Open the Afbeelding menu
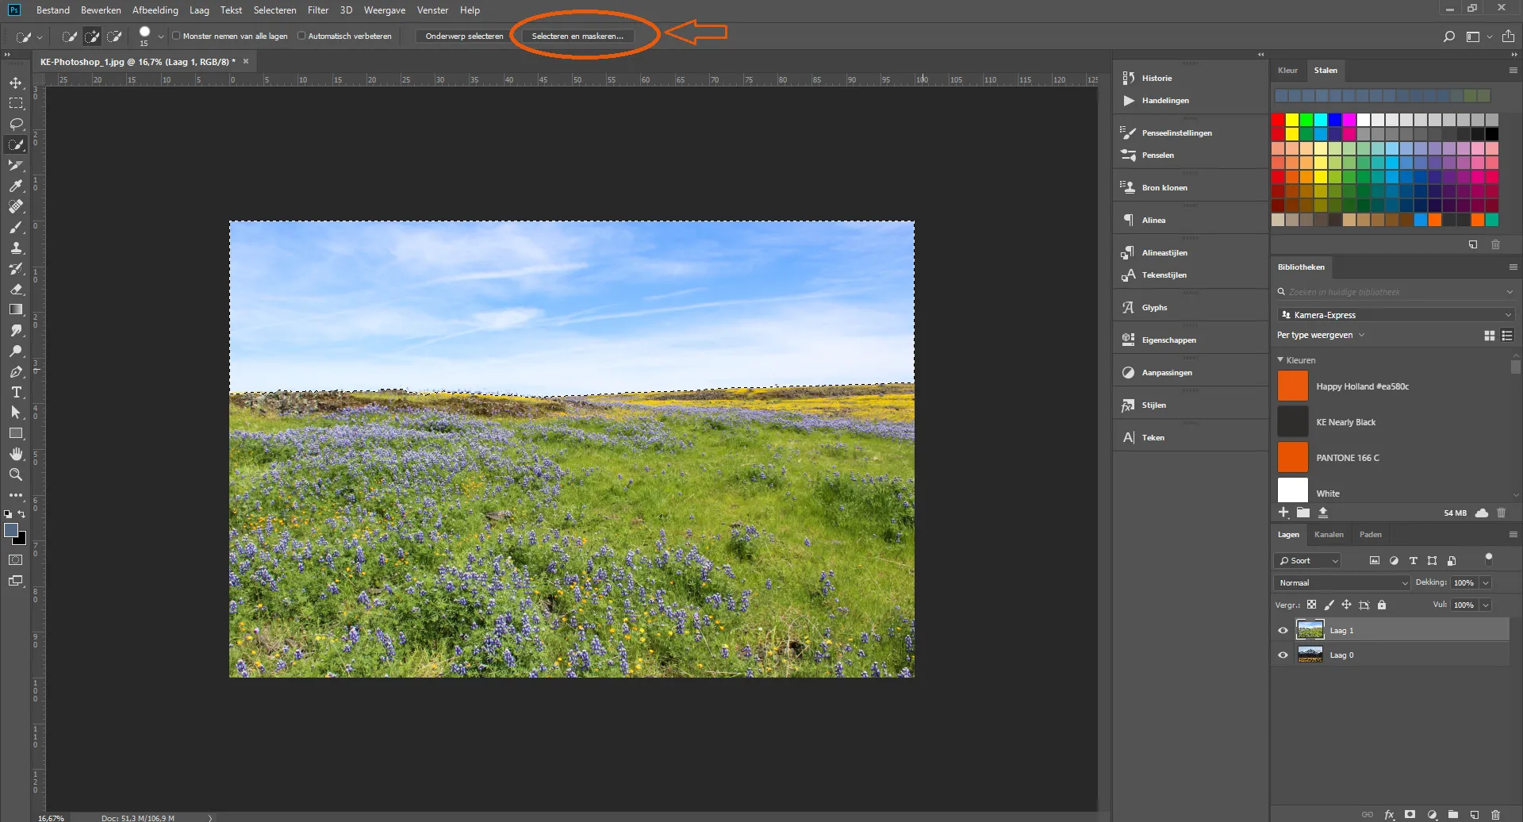1523x822 pixels. pyautogui.click(x=155, y=10)
